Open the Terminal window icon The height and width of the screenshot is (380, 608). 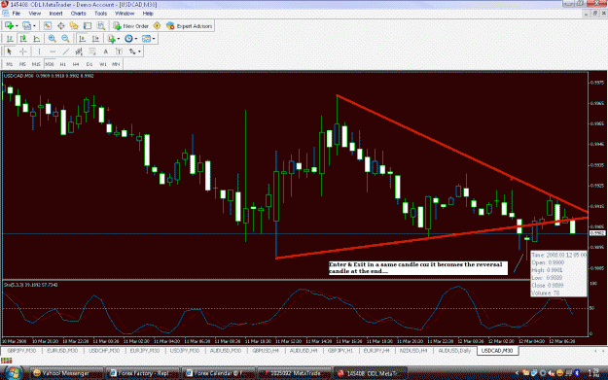(88, 26)
